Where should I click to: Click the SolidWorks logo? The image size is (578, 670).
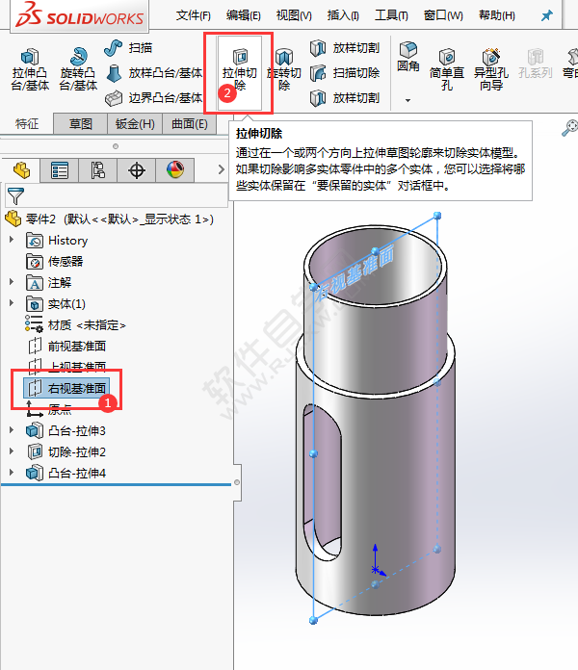(x=79, y=15)
